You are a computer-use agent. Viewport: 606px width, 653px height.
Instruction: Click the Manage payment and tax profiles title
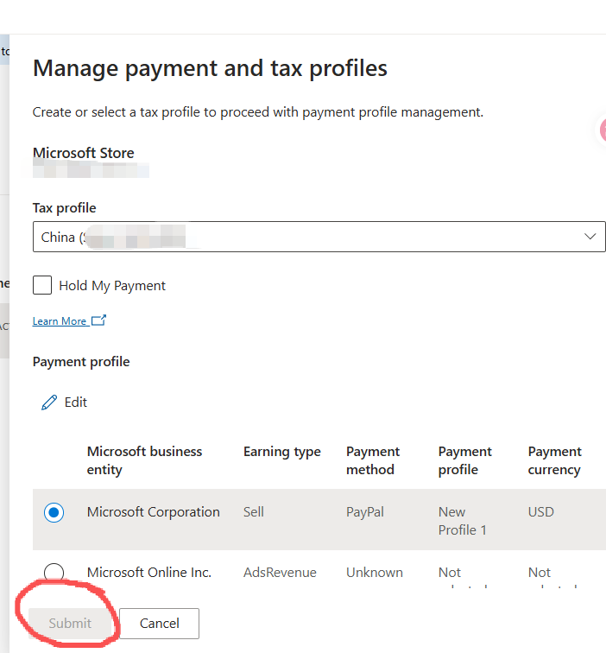(x=210, y=69)
